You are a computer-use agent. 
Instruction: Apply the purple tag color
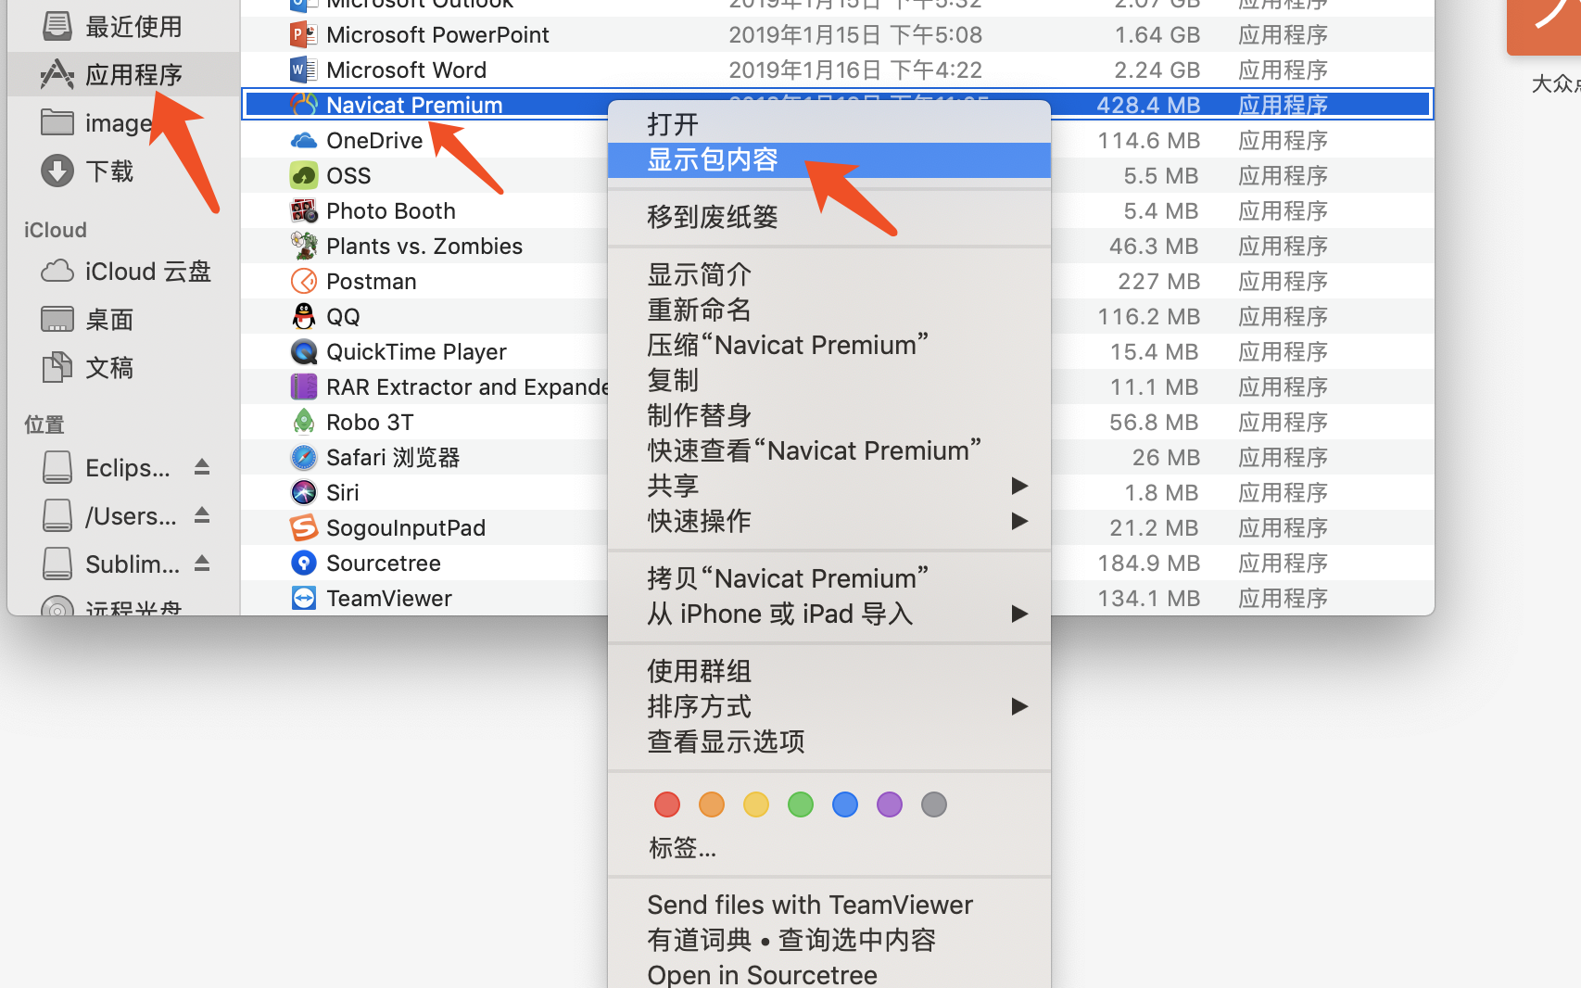click(x=890, y=804)
